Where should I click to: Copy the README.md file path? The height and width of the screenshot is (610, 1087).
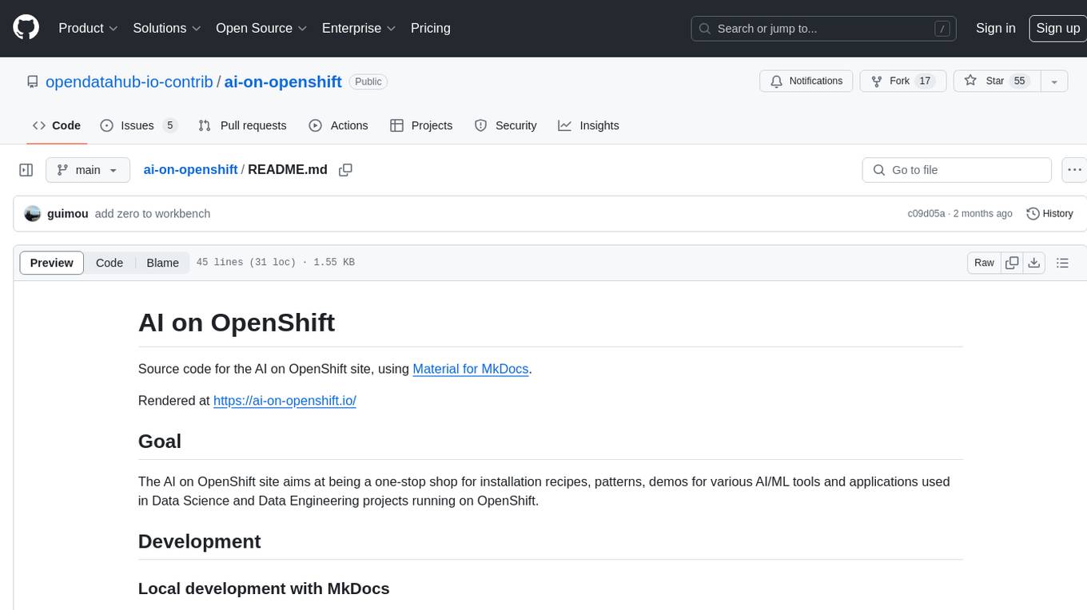point(345,170)
